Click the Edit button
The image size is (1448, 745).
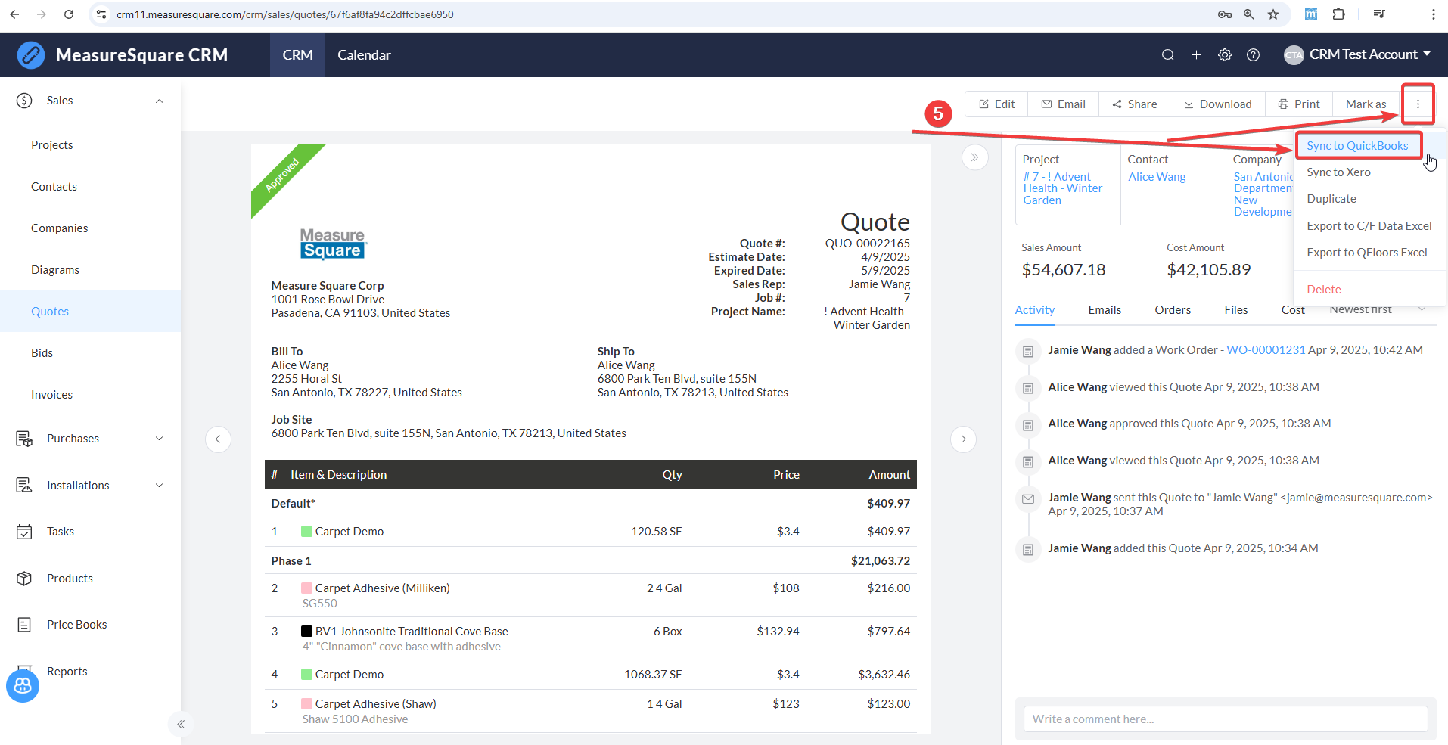click(996, 104)
